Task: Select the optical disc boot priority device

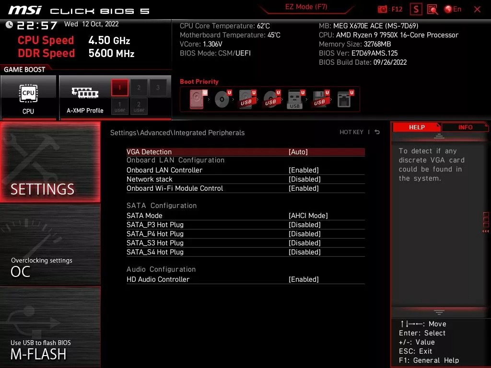Action: click(222, 99)
